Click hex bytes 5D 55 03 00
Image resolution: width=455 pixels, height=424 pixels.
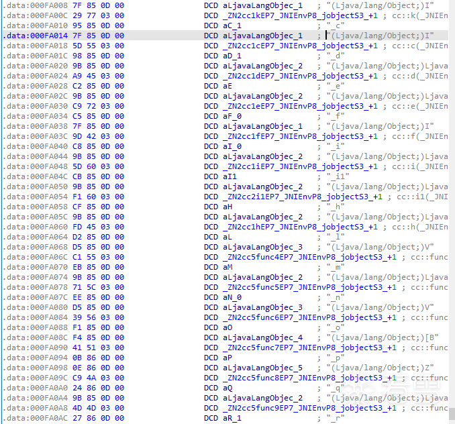(x=99, y=46)
